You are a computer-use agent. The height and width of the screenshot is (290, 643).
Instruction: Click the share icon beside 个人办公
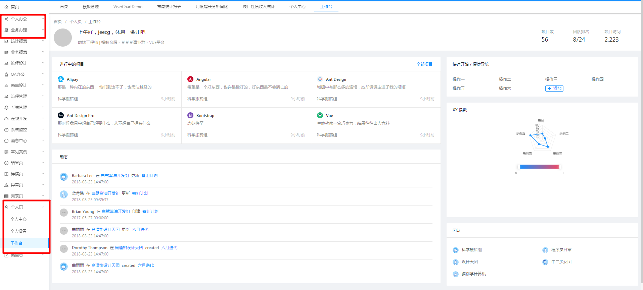coord(6,19)
